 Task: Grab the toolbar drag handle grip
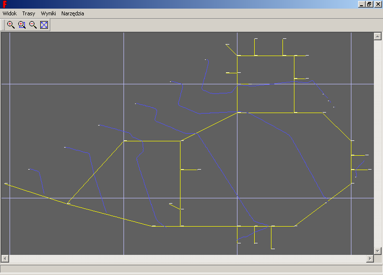(3, 25)
